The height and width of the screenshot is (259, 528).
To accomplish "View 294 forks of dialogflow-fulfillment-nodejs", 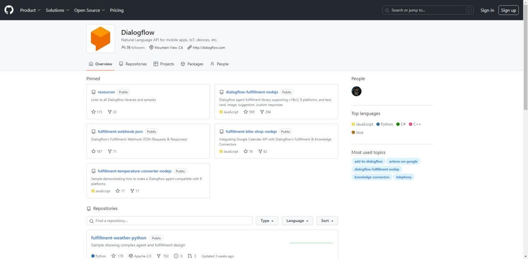I will coord(265,112).
